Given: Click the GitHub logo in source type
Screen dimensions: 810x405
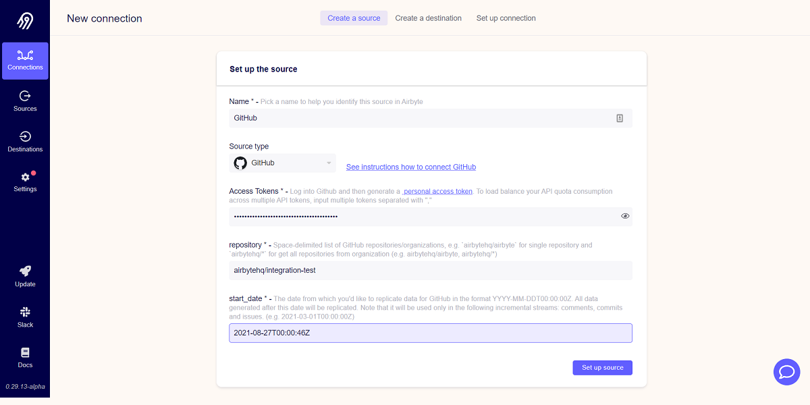Looking at the screenshot, I should 240,163.
